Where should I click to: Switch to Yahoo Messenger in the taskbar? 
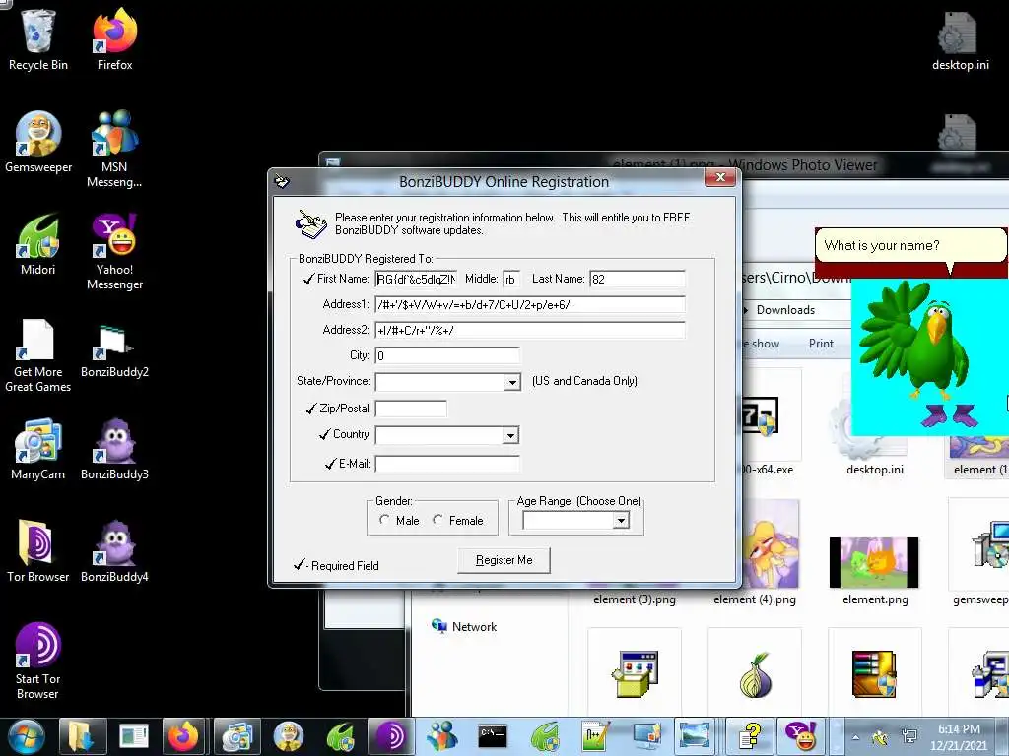(800, 736)
